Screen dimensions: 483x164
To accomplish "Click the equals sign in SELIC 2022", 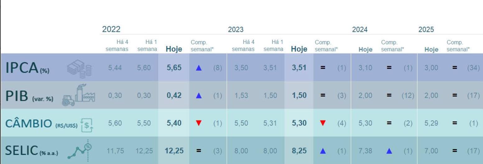I will 199,151.
